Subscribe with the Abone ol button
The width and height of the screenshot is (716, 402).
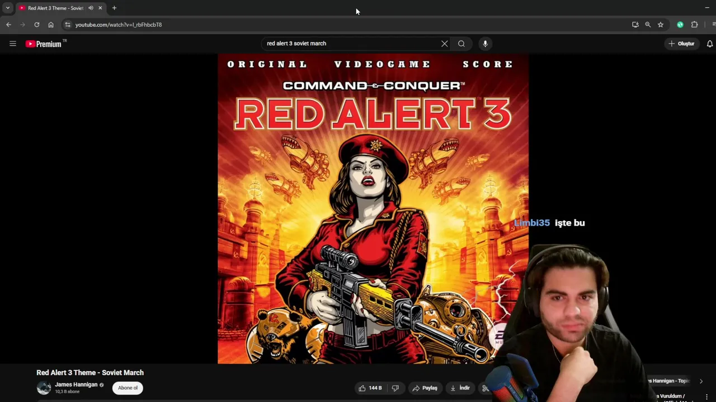tap(128, 388)
